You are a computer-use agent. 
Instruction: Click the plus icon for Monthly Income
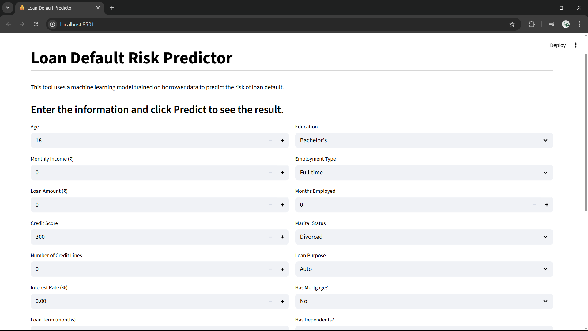pos(282,173)
